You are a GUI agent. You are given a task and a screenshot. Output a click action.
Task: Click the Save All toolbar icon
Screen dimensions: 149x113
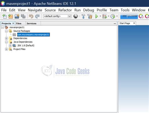tap(23, 16)
